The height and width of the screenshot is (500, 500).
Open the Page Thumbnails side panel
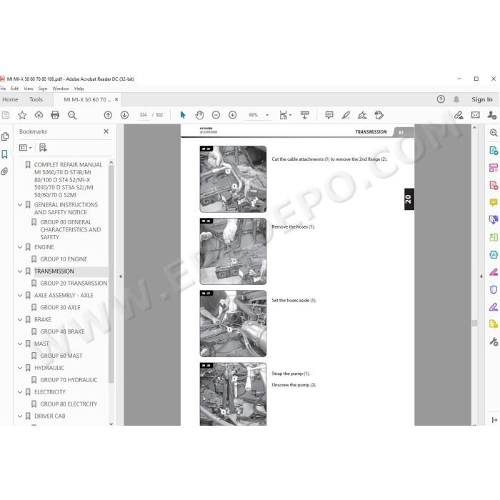(5, 137)
